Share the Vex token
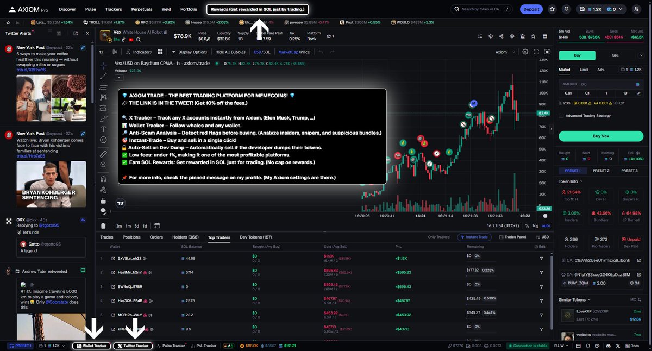The height and width of the screenshot is (351, 652). (x=501, y=36)
